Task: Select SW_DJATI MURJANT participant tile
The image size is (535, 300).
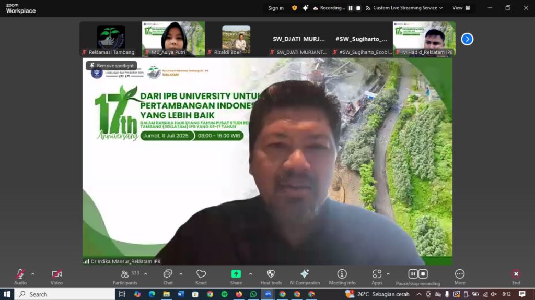Action: tap(298, 39)
